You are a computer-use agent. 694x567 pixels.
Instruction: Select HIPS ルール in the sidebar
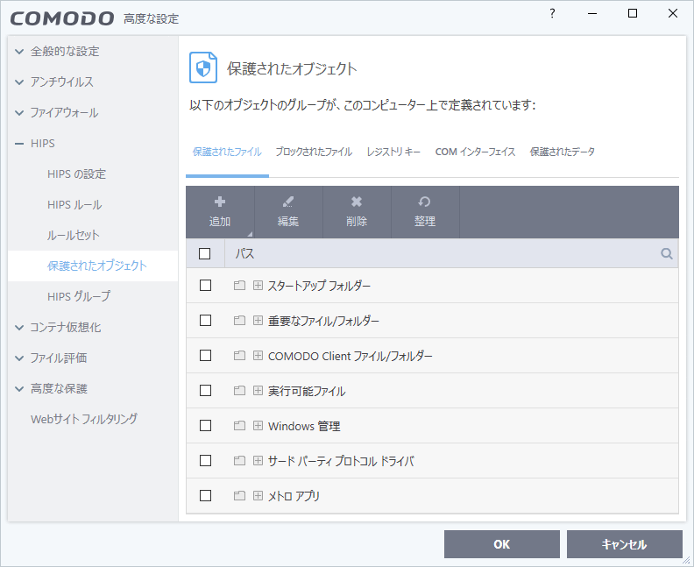pos(74,204)
